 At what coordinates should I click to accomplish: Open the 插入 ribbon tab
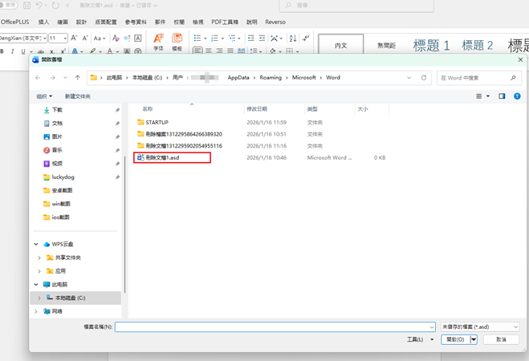(43, 22)
